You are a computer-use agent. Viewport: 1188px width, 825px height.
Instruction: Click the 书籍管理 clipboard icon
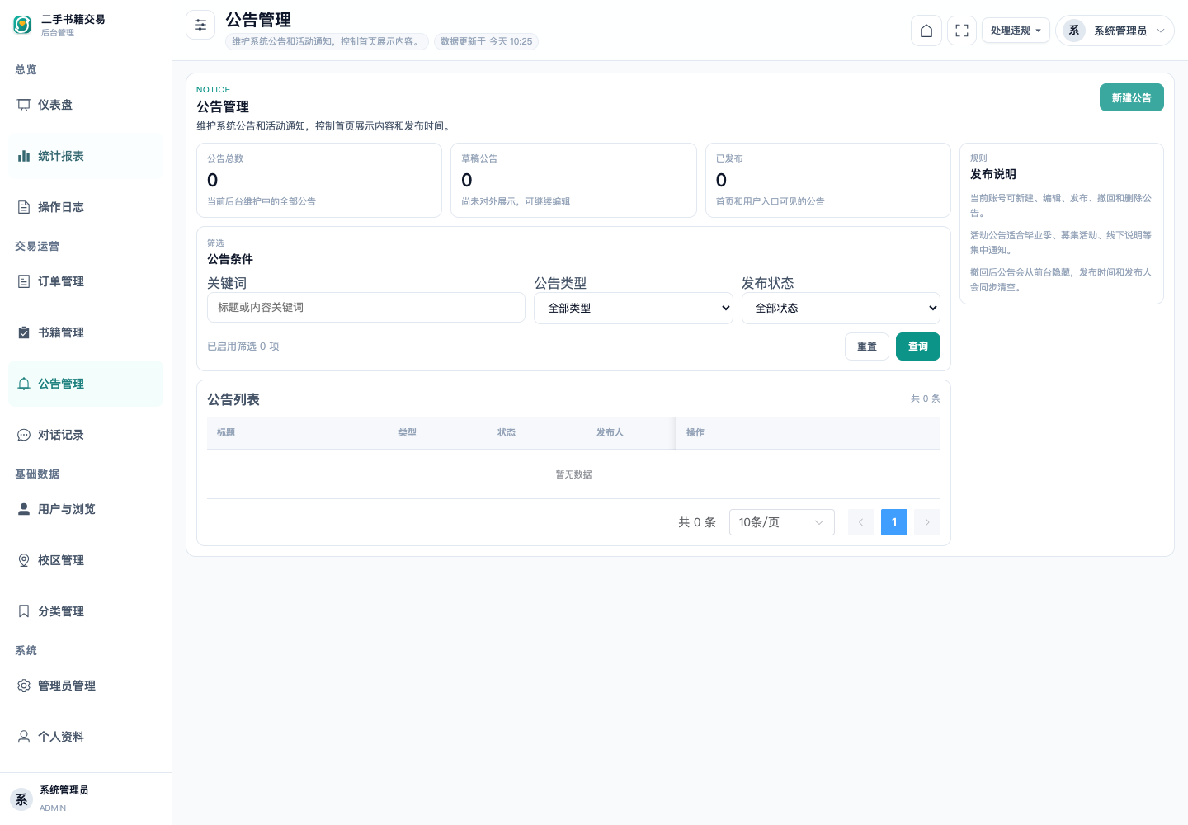point(24,332)
